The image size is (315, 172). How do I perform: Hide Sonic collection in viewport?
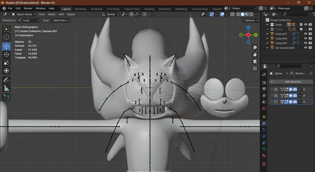click(306, 25)
